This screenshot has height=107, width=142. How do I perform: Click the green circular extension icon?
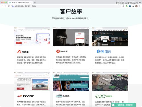click(x=127, y=6)
